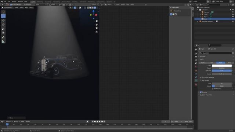Click the zoom magnifier viewport icon

[97, 21]
